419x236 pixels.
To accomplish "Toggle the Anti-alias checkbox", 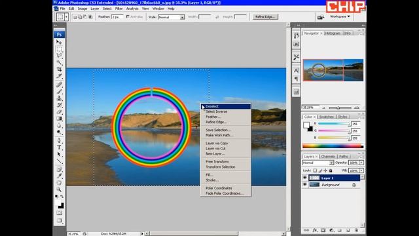I will pyautogui.click(x=128, y=16).
